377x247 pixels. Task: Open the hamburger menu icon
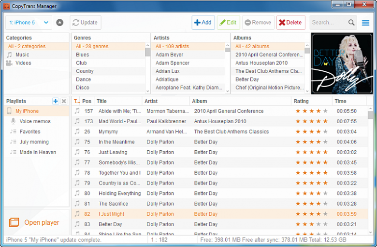point(365,23)
